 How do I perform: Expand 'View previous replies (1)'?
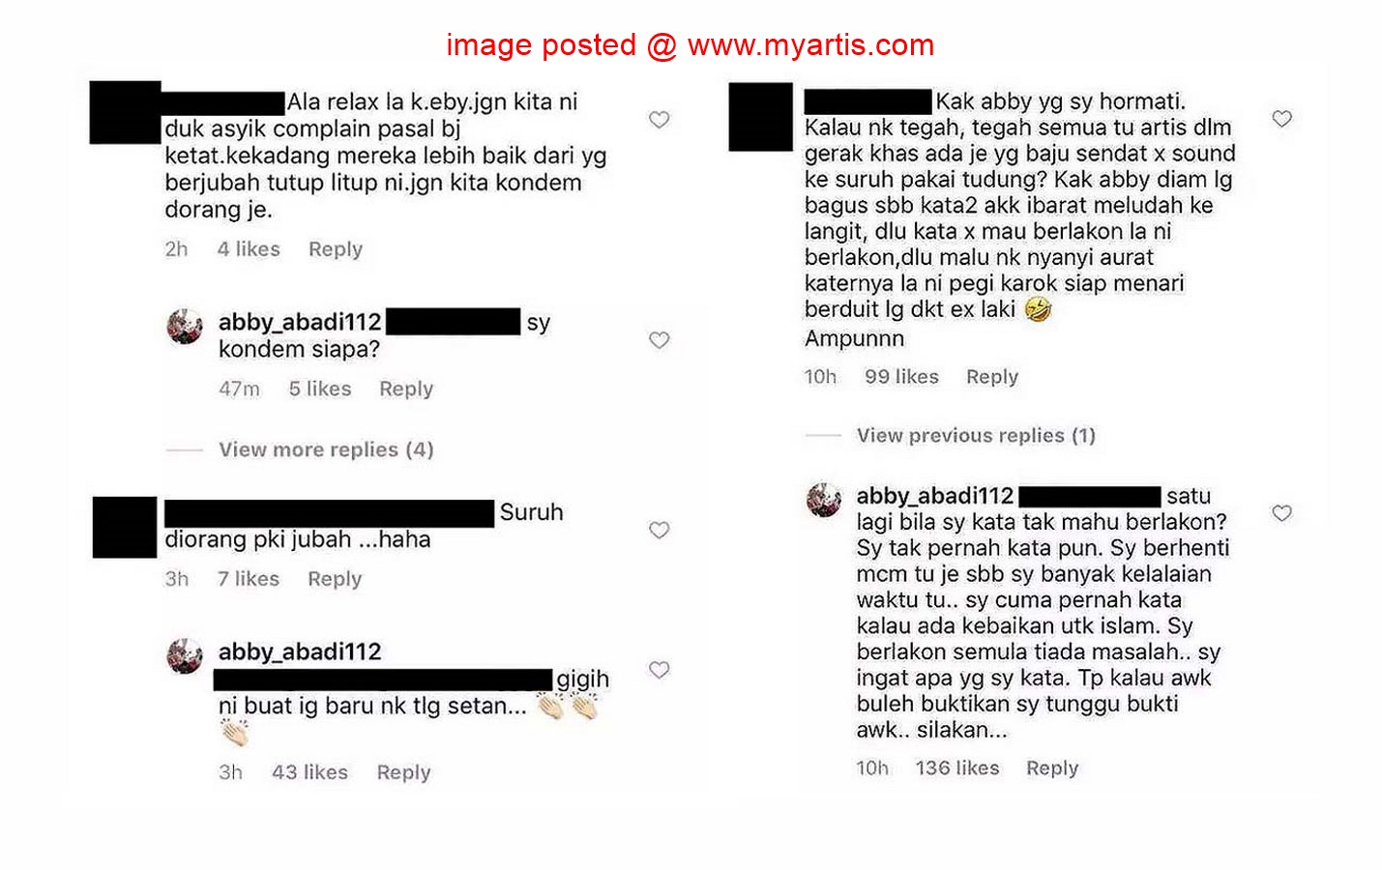click(976, 435)
